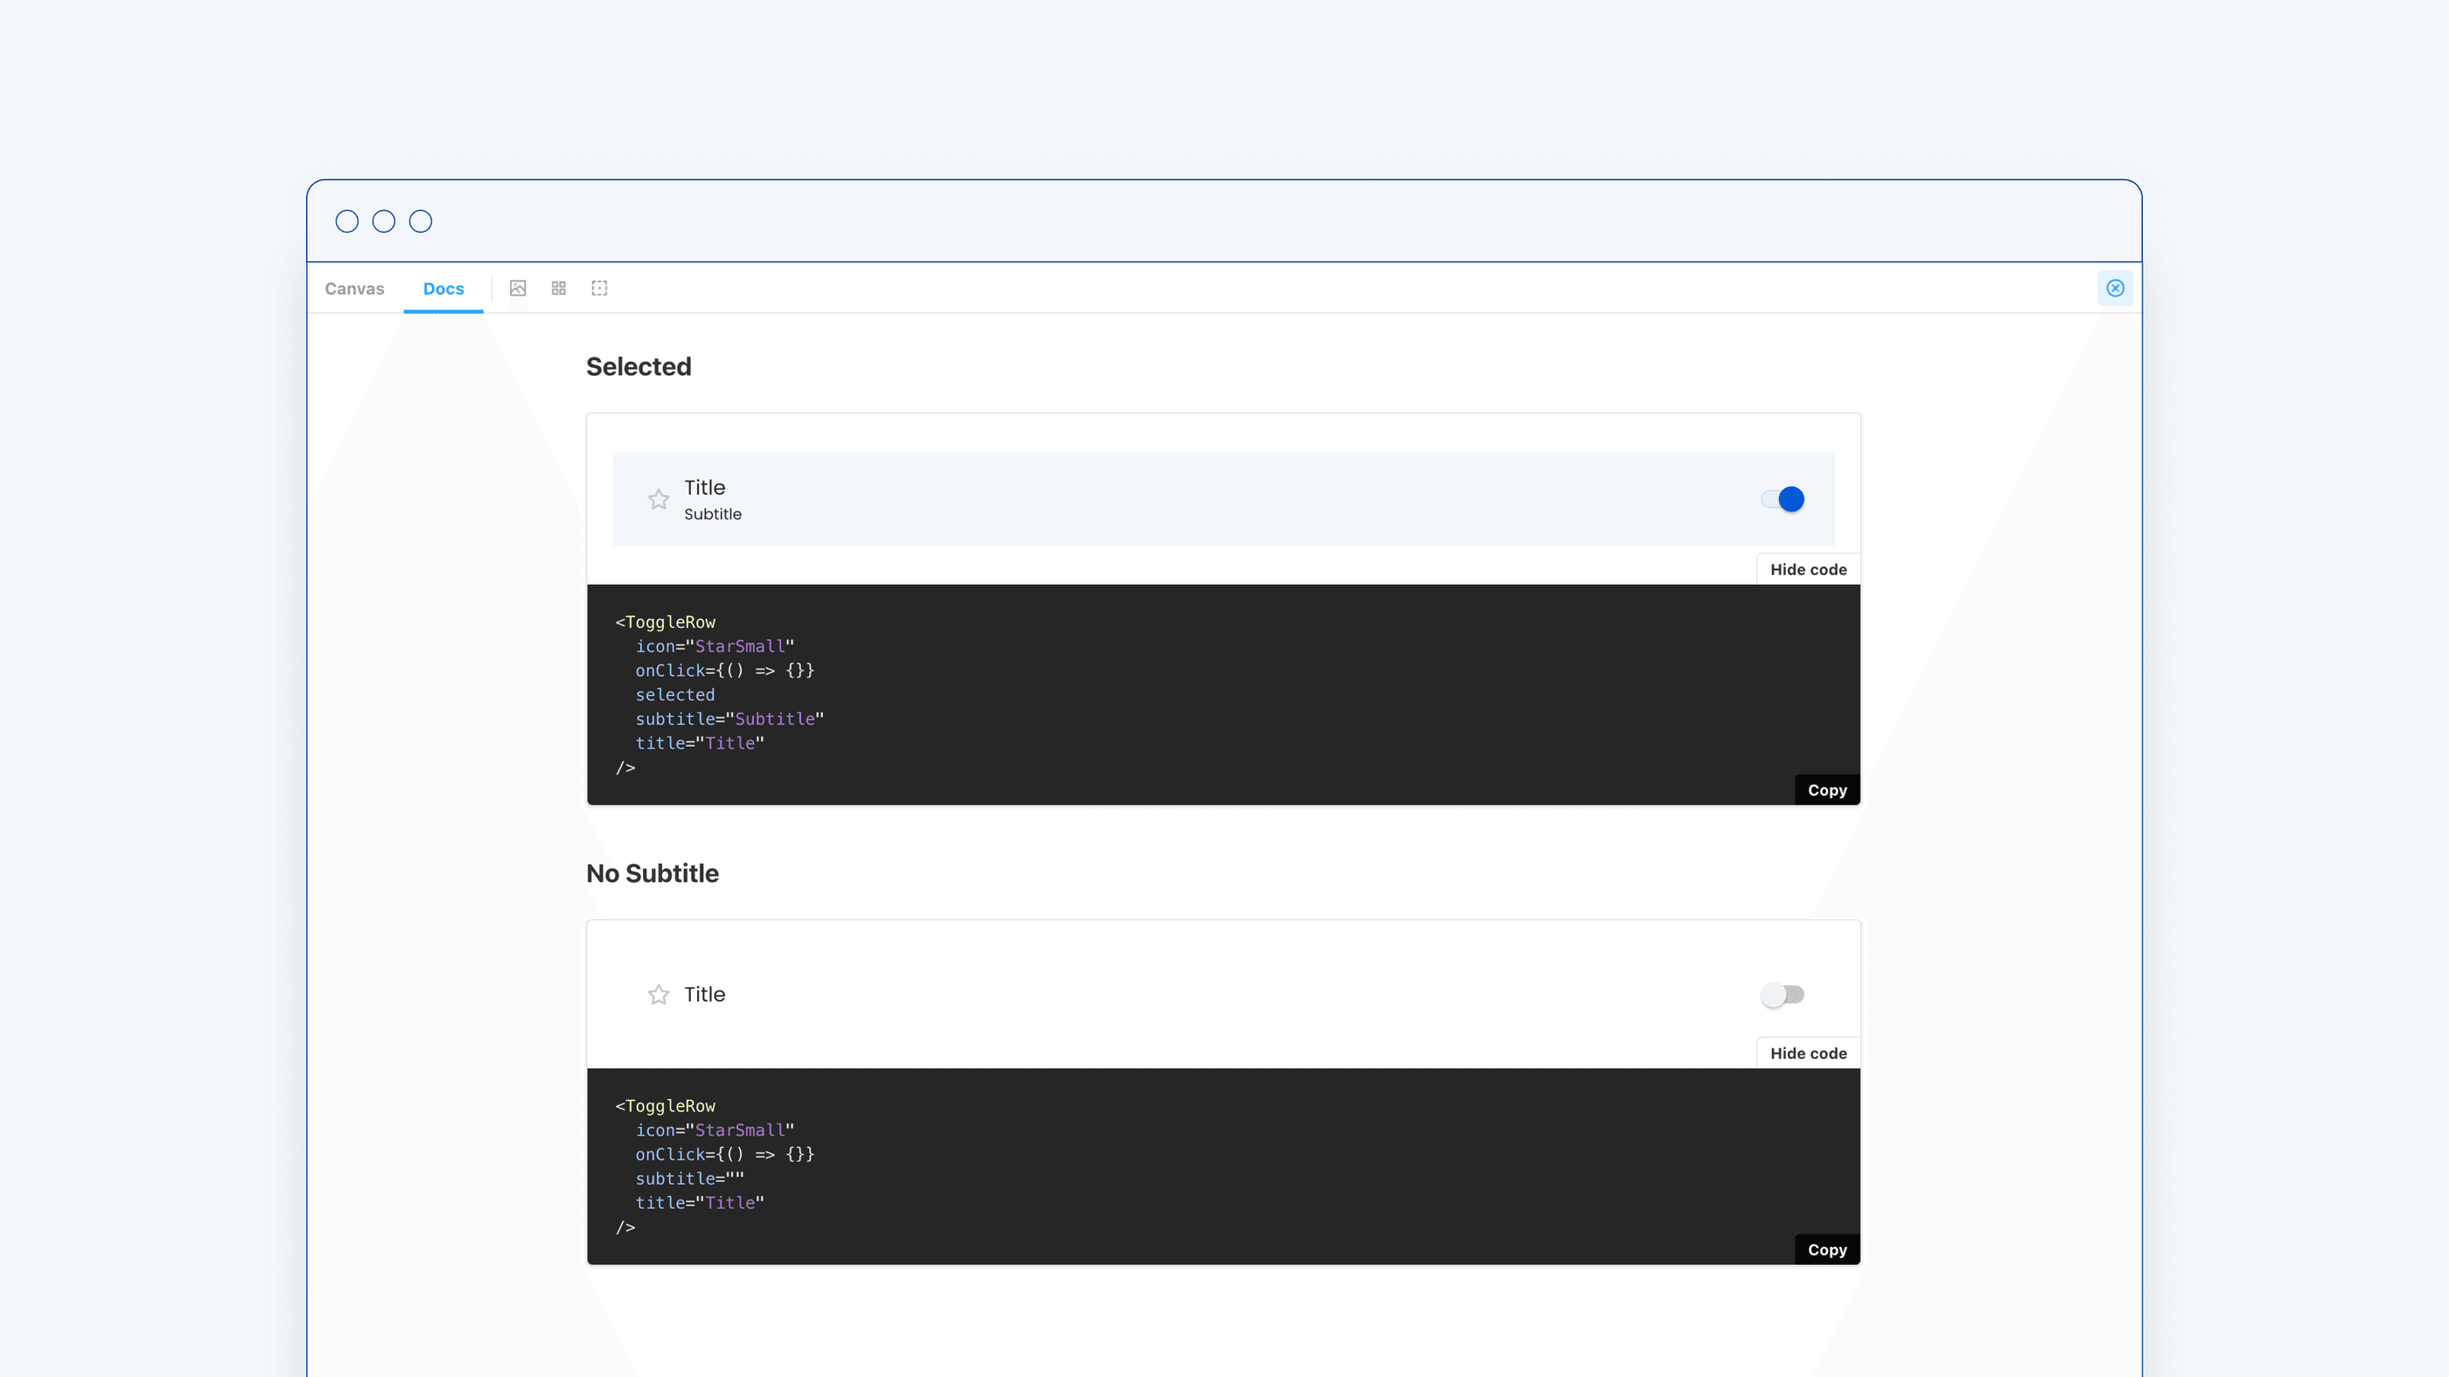Copy the No Subtitle example code
Viewport: 2449px width, 1377px height.
tap(1826, 1249)
